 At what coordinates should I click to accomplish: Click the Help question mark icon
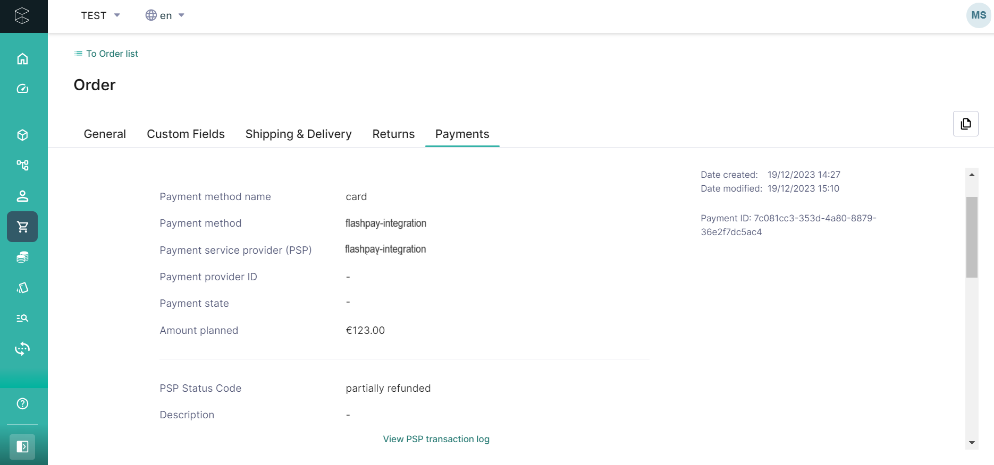pos(22,403)
